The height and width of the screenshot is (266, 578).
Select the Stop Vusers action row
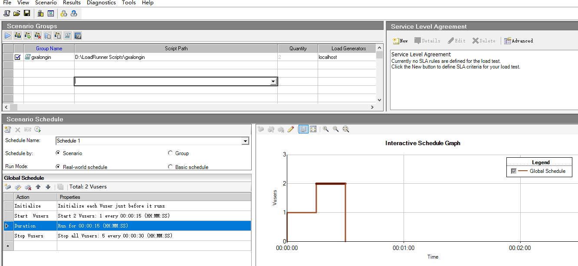(x=127, y=236)
